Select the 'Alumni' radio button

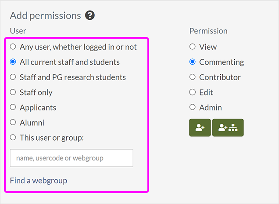click(13, 123)
